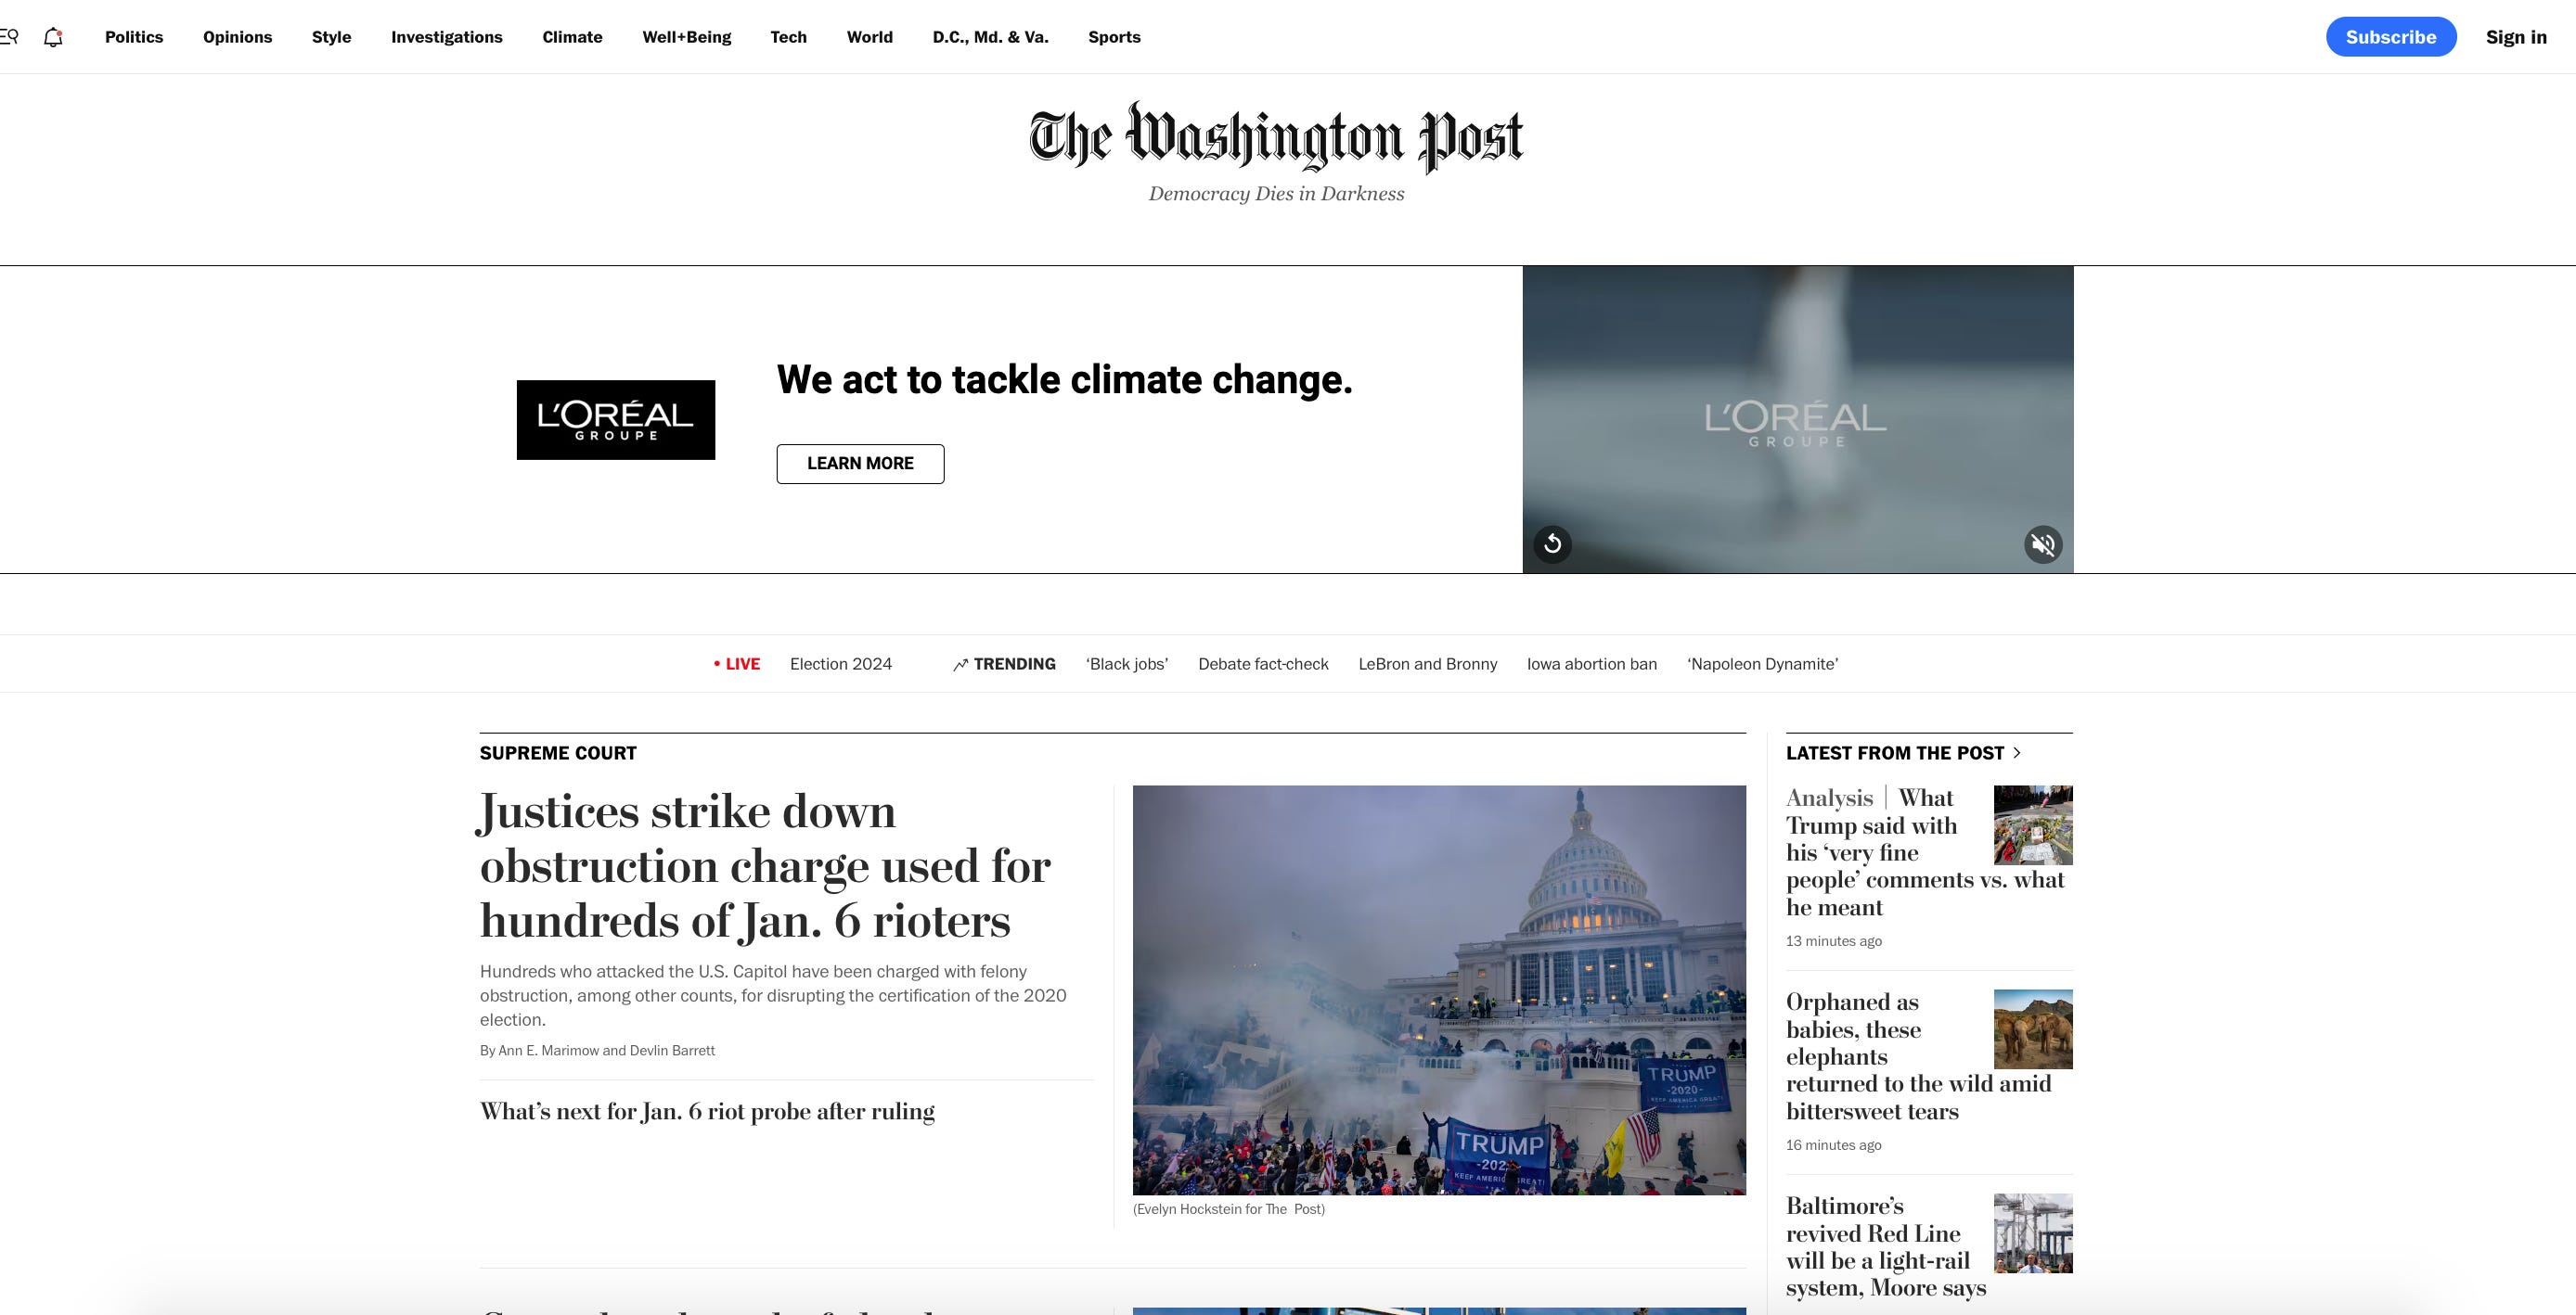Open the elephants story thumbnail
The height and width of the screenshot is (1315, 2576).
click(x=2033, y=1029)
